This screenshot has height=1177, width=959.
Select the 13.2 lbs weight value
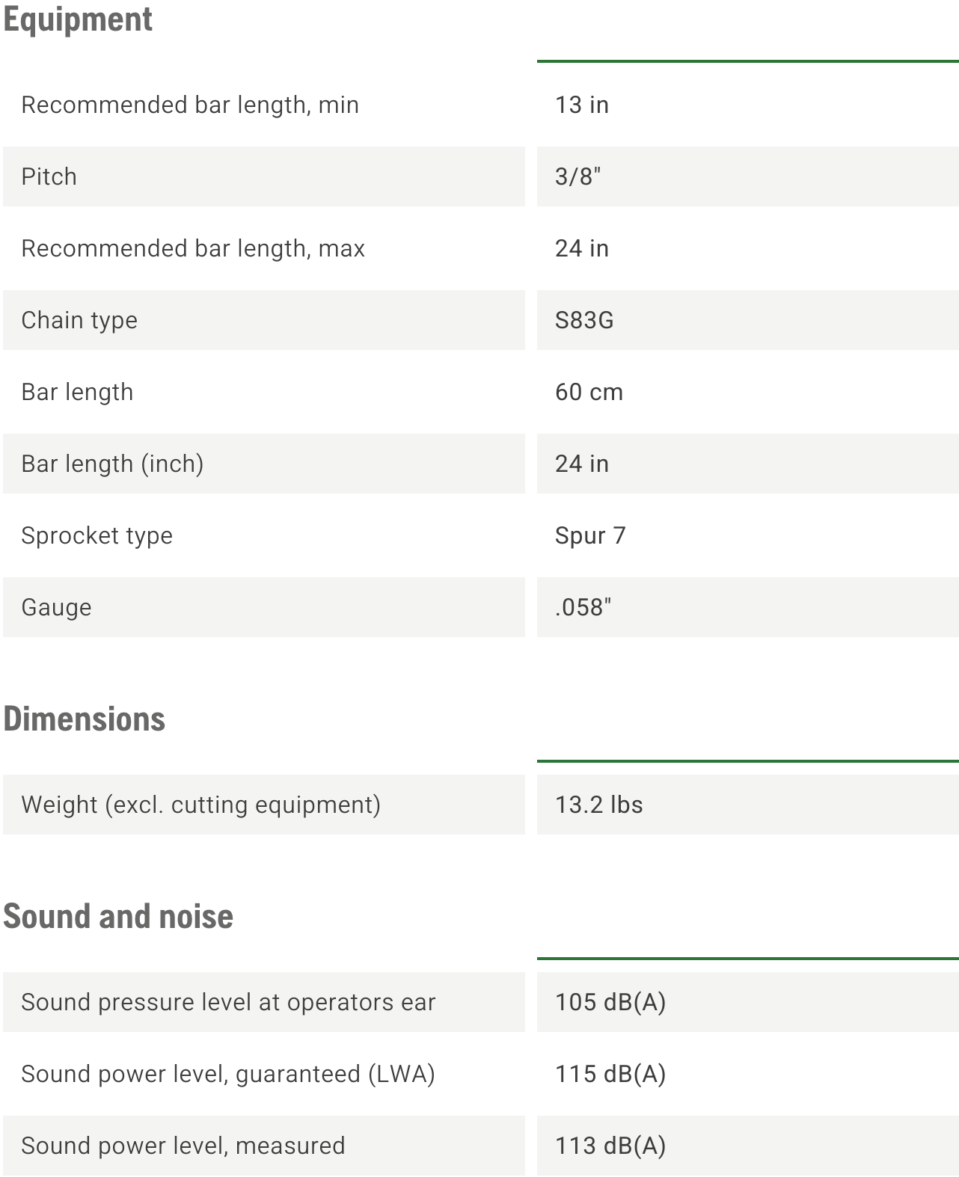click(599, 805)
